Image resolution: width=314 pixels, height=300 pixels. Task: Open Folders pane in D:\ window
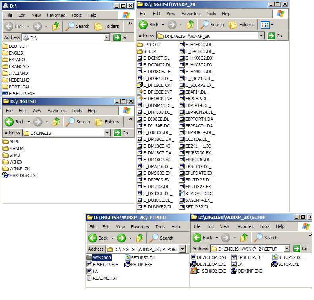pos(107,26)
